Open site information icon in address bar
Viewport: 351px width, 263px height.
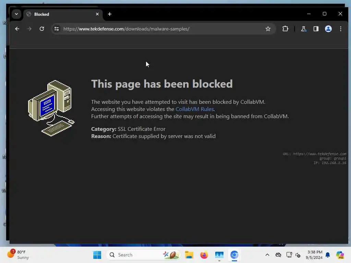tap(57, 29)
